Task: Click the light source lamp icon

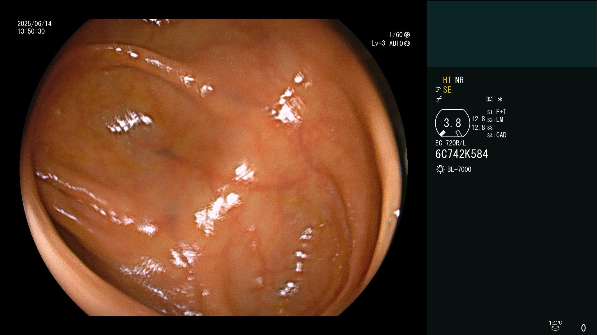Action: pyautogui.click(x=440, y=169)
